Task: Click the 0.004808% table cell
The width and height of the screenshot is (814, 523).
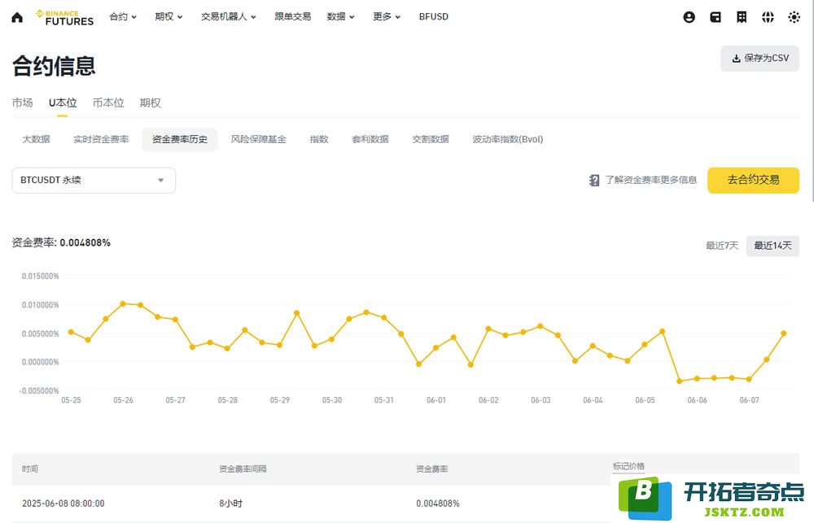Action: click(438, 503)
